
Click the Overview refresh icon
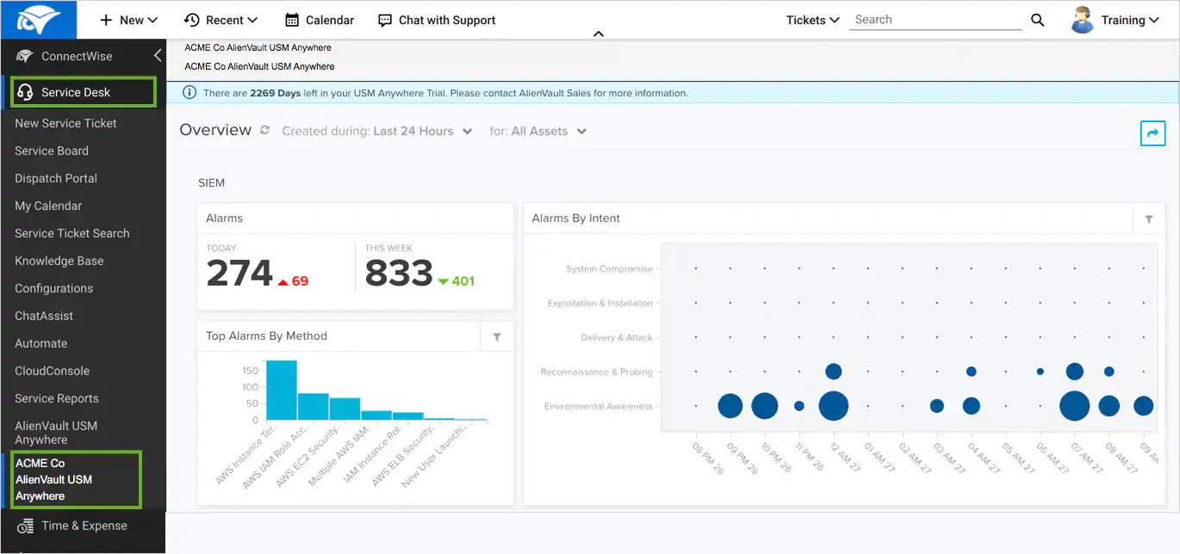tap(264, 131)
